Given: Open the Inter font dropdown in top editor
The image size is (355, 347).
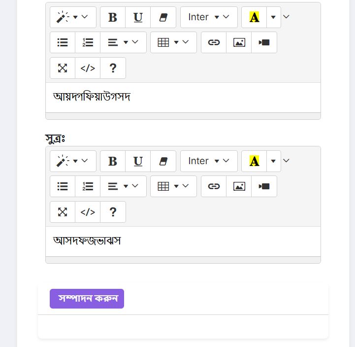Looking at the screenshot, I should coord(209,17).
